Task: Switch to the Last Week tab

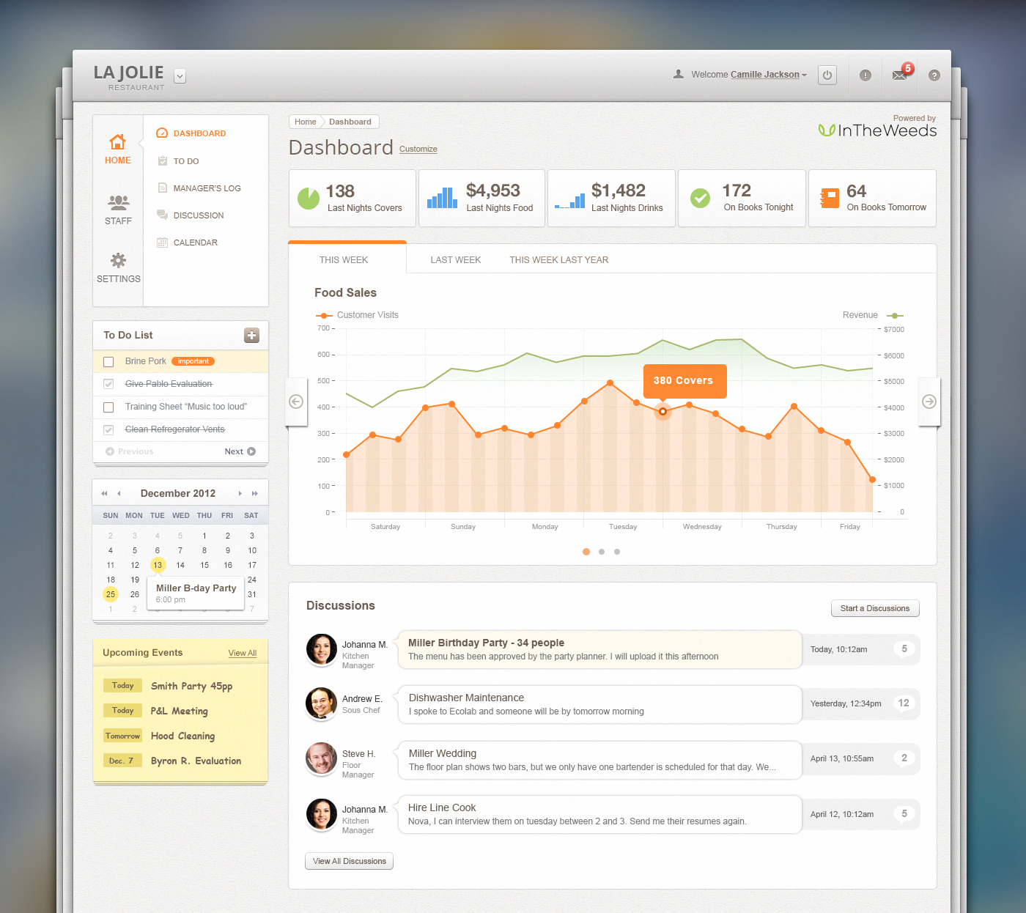Action: click(x=455, y=260)
